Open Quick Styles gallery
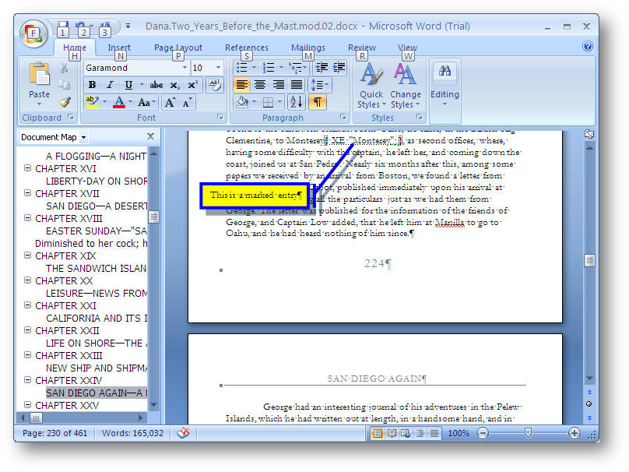This screenshot has height=472, width=629. click(x=371, y=86)
